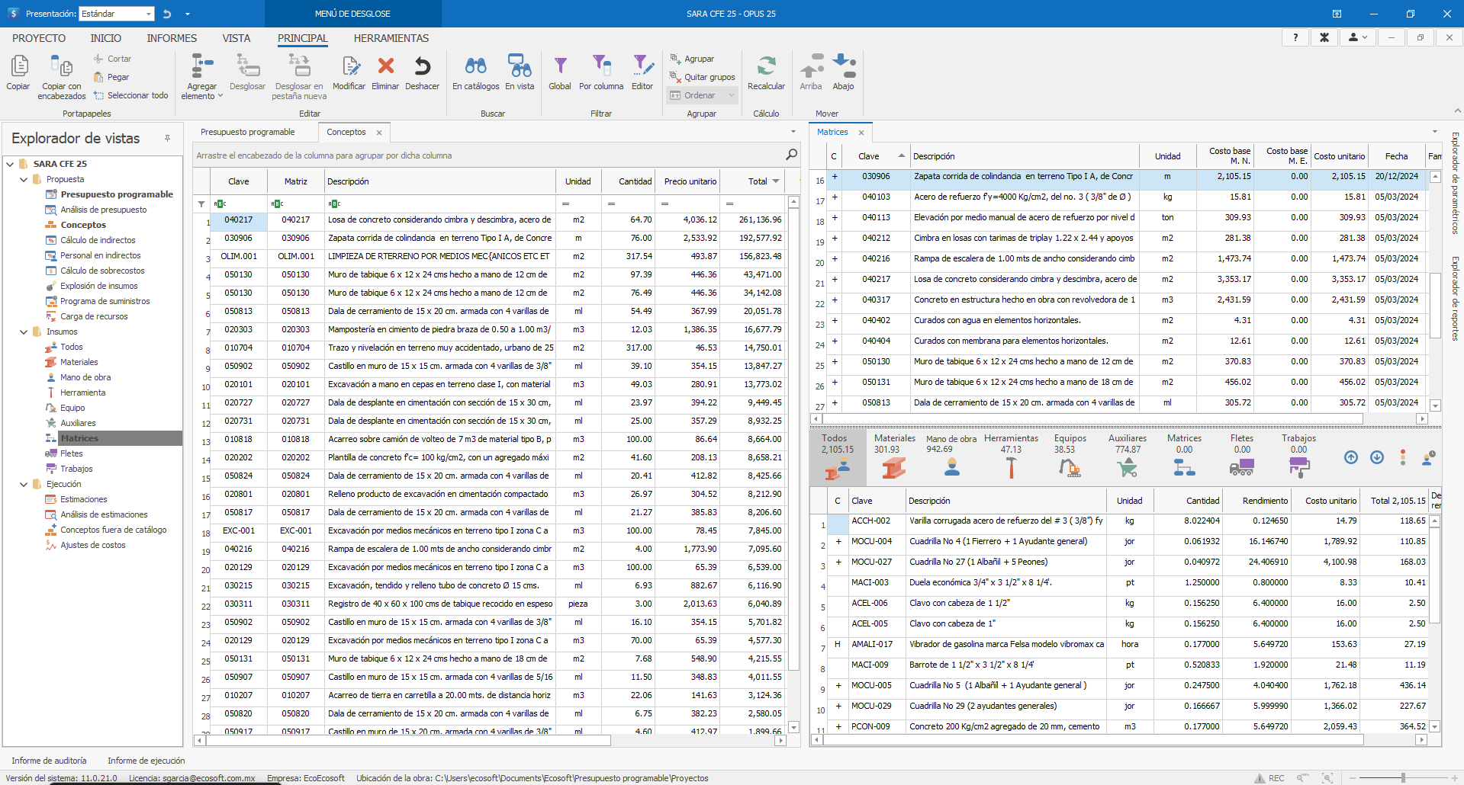1464x785 pixels.
Task: Open Por columna filter icon
Action: coord(601,66)
